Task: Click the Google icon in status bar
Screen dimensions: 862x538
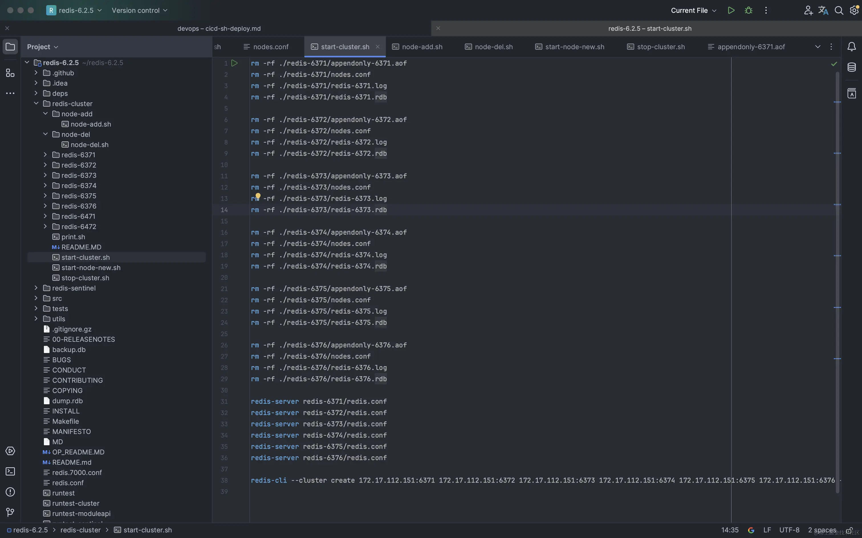Action: [751, 530]
